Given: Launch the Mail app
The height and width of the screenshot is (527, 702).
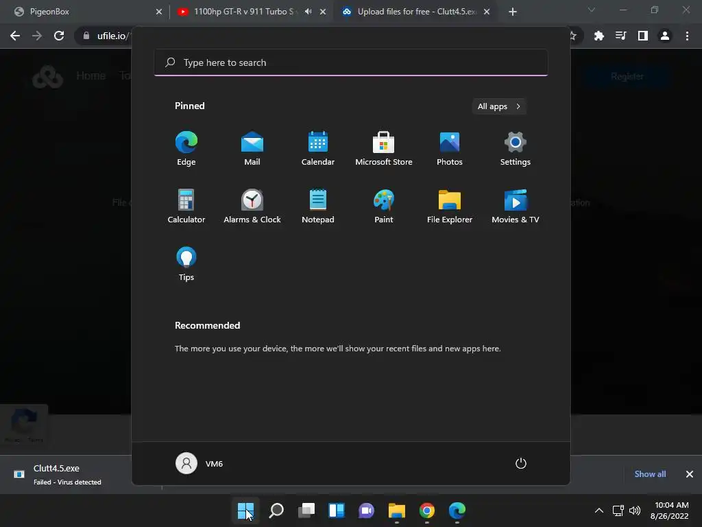Looking at the screenshot, I should click(x=252, y=148).
